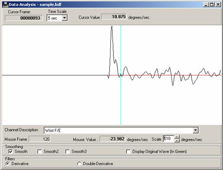Increase the Scale value with up arrow
Viewport: 223px width, 170px height.
[177, 137]
